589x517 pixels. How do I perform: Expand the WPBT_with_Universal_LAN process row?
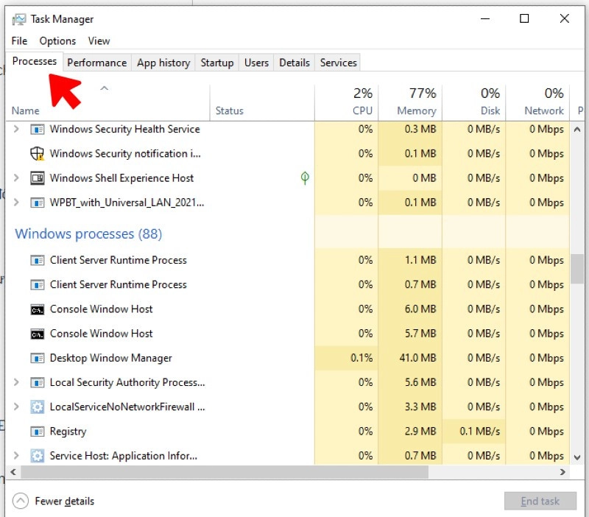click(x=16, y=203)
